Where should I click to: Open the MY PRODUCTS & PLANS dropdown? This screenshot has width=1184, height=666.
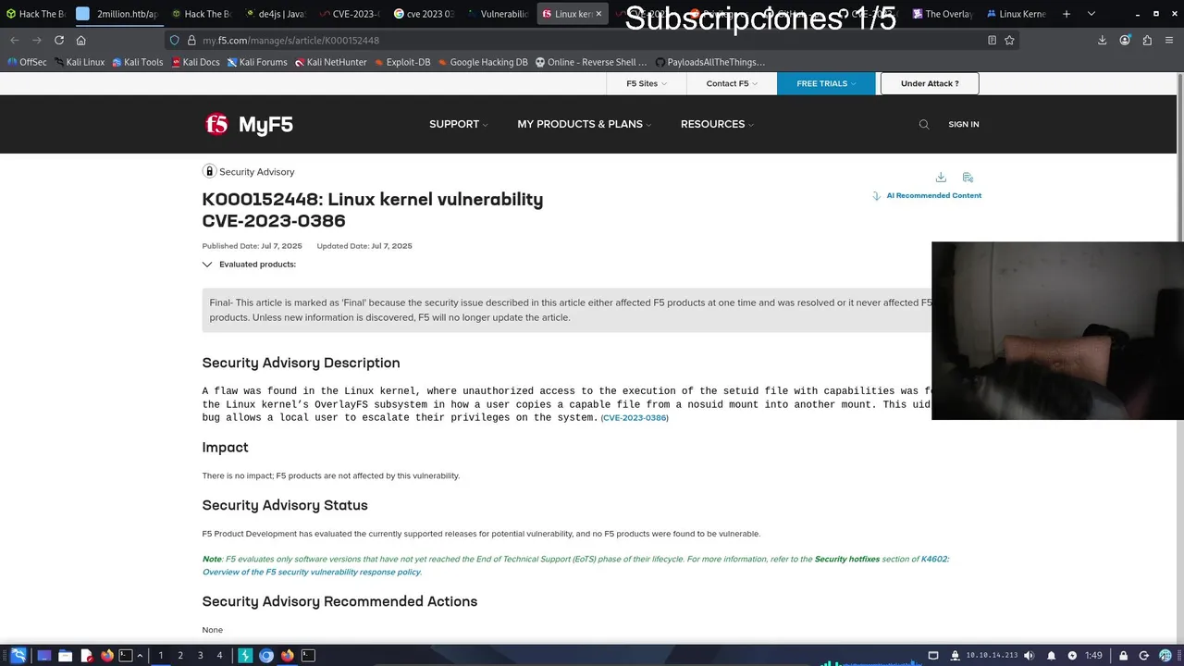(584, 124)
